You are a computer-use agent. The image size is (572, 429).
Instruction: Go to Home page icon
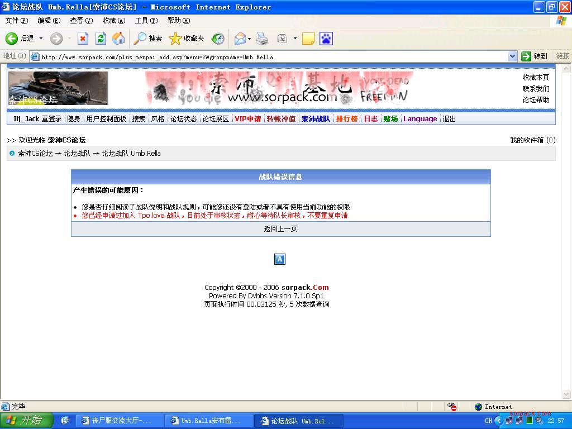118,39
